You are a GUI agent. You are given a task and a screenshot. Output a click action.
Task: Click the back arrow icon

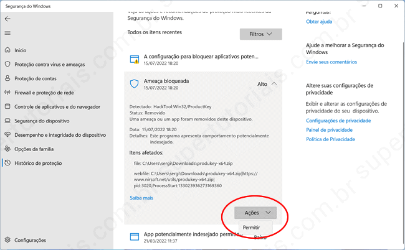click(7, 19)
